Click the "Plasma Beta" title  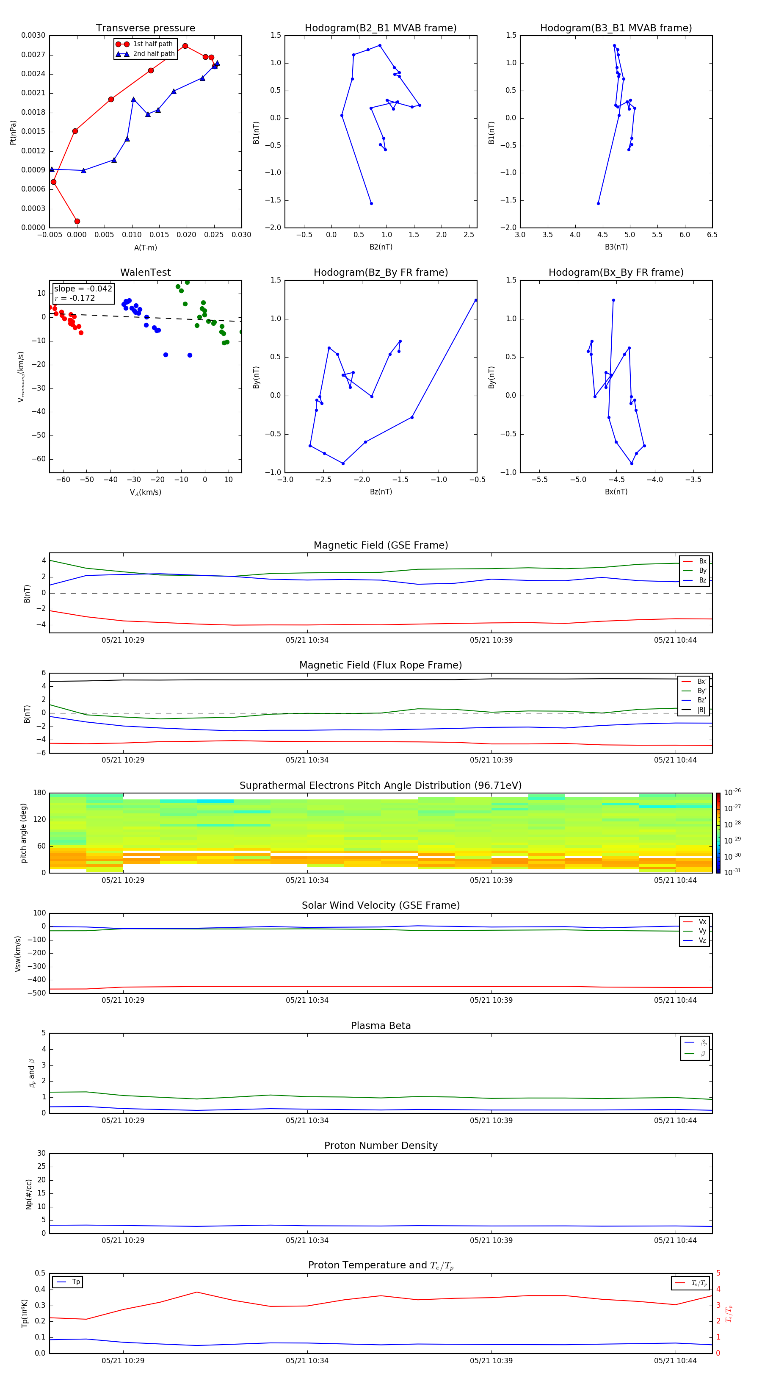point(381,1026)
